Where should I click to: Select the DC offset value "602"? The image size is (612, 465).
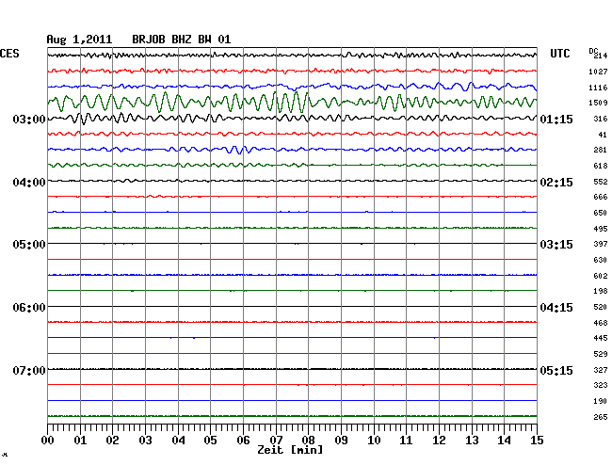tap(601, 276)
